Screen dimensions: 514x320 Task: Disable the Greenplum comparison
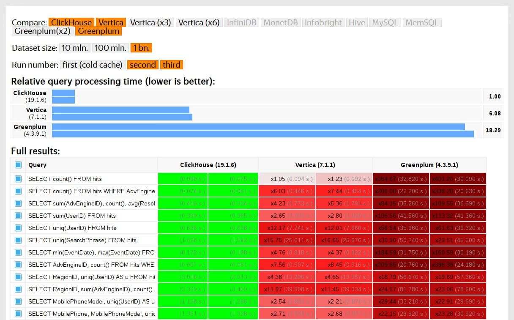[x=98, y=32]
